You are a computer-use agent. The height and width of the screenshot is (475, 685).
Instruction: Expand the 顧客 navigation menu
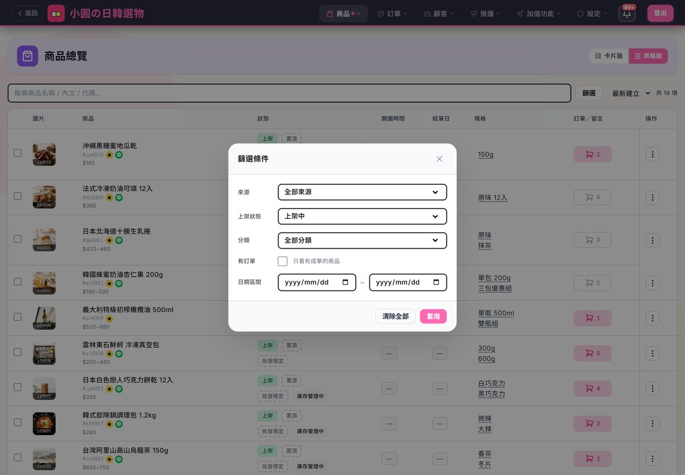(438, 14)
